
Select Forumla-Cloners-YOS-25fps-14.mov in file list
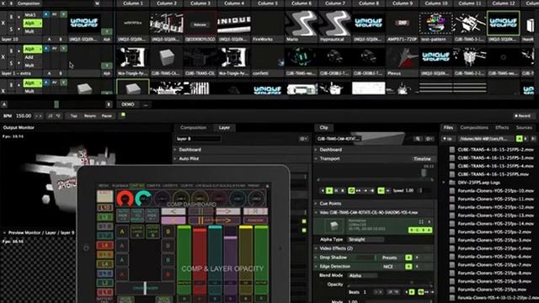[x=495, y=224]
